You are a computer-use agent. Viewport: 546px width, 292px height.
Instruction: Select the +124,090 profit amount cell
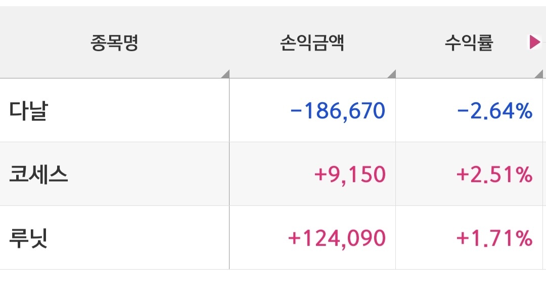312,238
